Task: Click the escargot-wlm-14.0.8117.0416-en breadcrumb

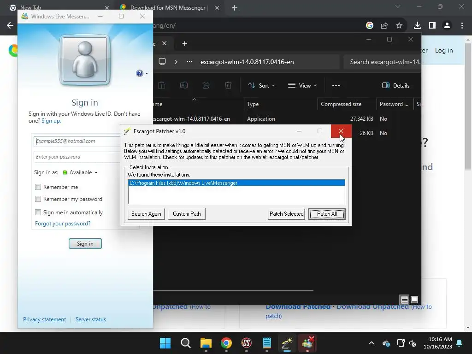Action: click(x=247, y=62)
